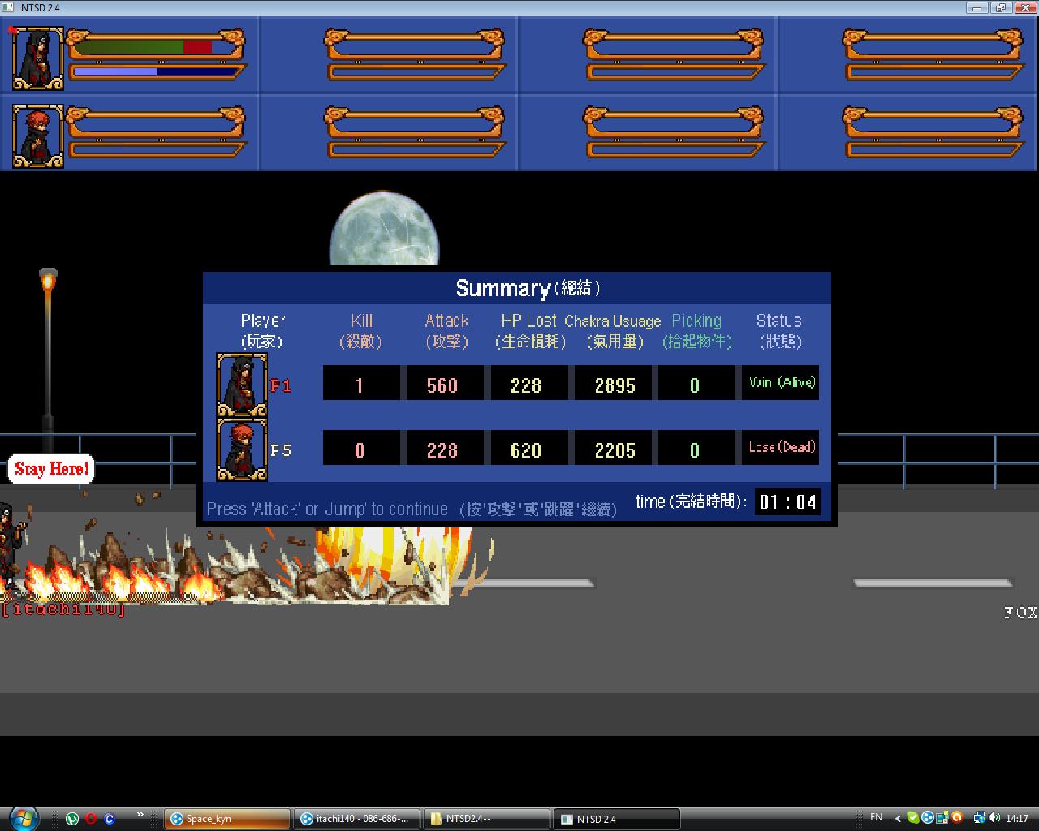The width and height of the screenshot is (1039, 831).
Task: Click the FOX label at the right edge
Action: point(1021,613)
